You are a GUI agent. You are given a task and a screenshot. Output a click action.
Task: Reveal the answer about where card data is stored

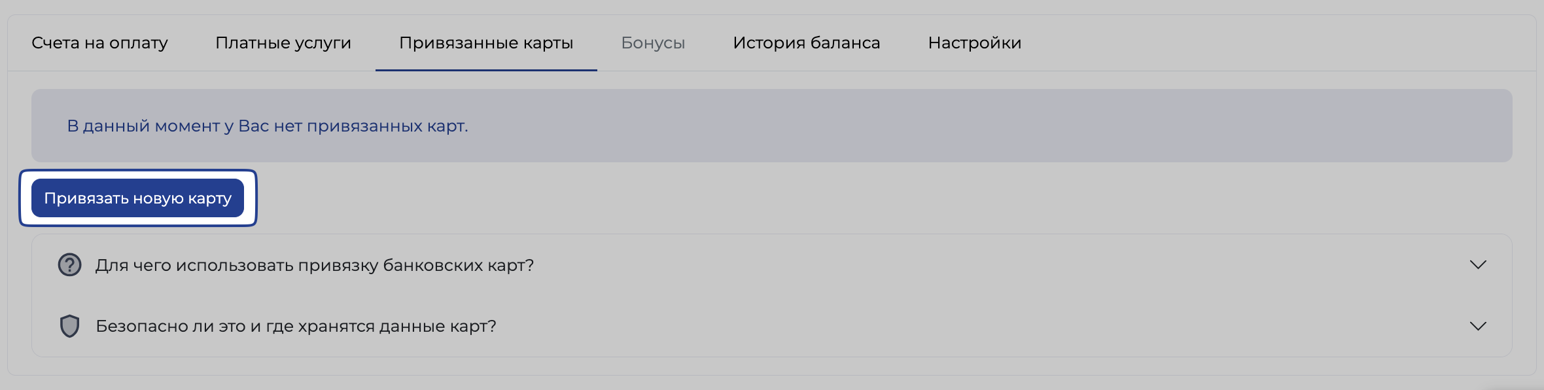pyautogui.click(x=772, y=326)
